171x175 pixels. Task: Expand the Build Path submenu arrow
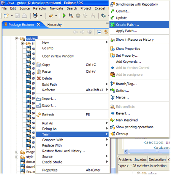pyautogui.click(x=107, y=84)
